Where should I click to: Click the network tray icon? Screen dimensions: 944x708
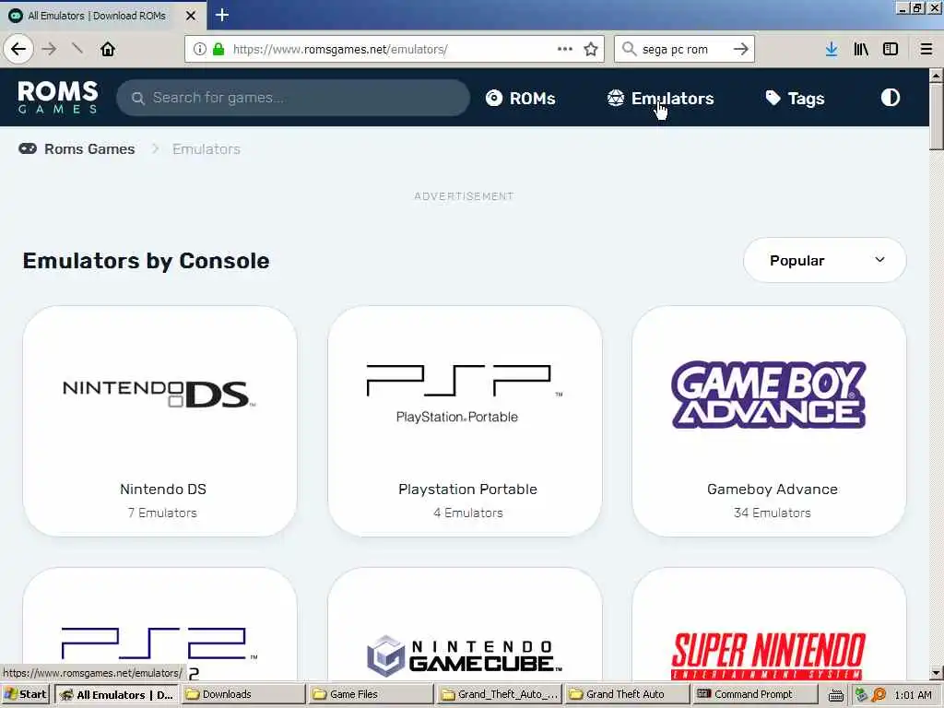(861, 695)
